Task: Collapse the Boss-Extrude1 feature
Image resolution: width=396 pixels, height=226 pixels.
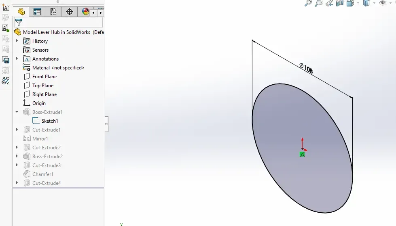Action: tap(17, 112)
